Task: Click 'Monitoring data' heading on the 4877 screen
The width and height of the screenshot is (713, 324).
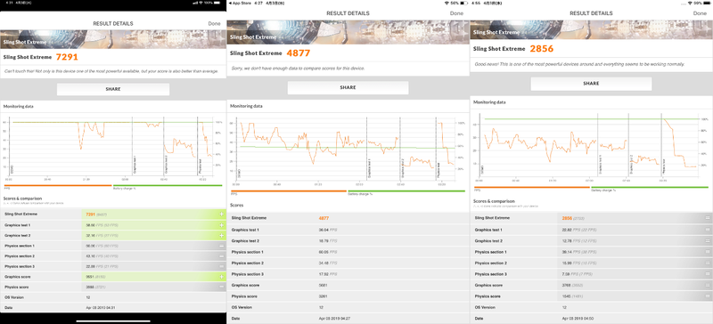Action: coord(246,106)
